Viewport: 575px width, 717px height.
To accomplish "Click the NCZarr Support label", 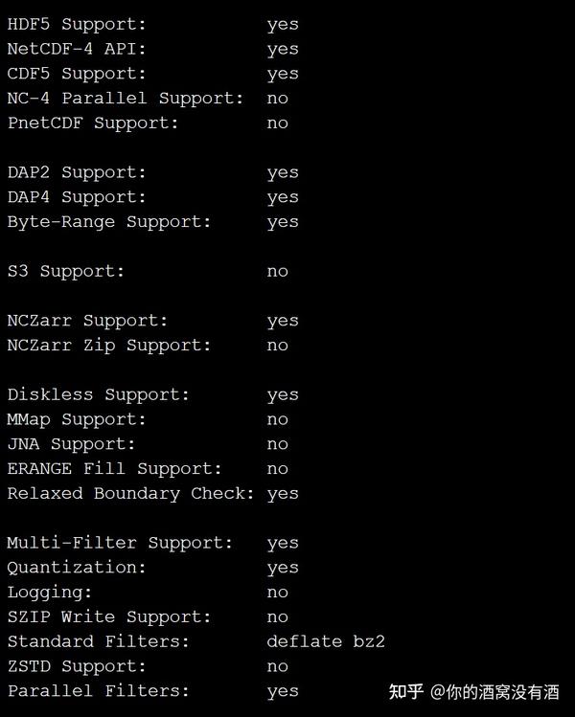I will [87, 321].
